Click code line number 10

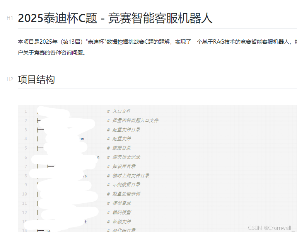(x=25, y=194)
